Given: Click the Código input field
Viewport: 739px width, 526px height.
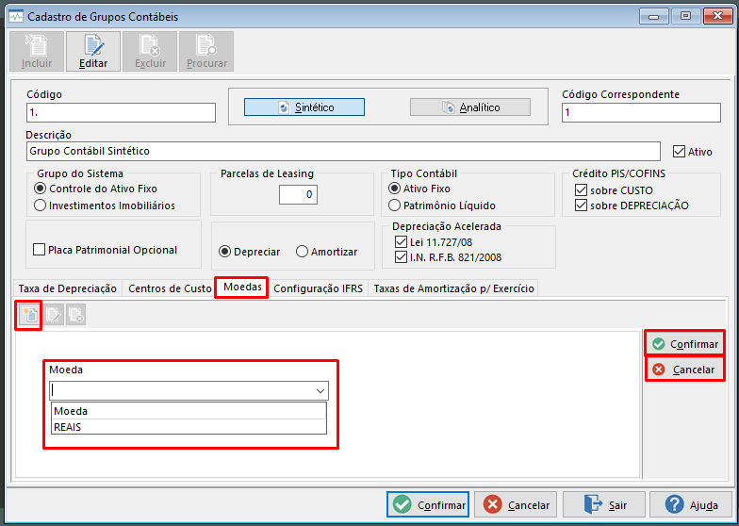Looking at the screenshot, I should (x=121, y=113).
